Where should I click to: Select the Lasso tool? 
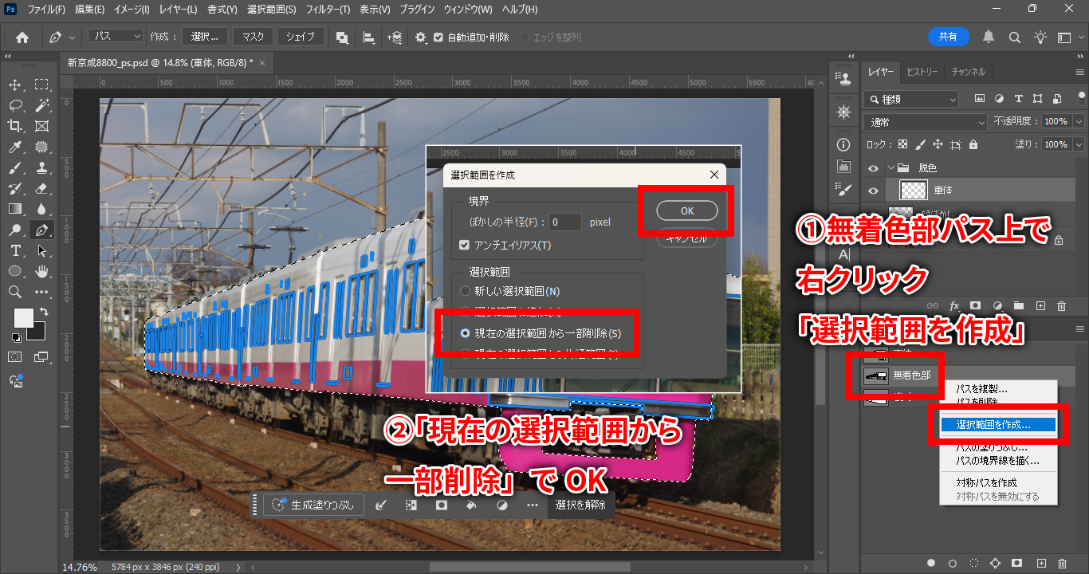click(x=15, y=105)
